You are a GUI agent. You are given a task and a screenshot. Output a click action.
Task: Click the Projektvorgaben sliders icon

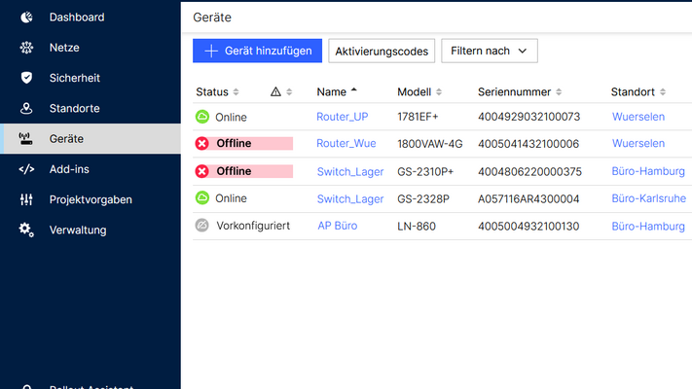[26, 199]
